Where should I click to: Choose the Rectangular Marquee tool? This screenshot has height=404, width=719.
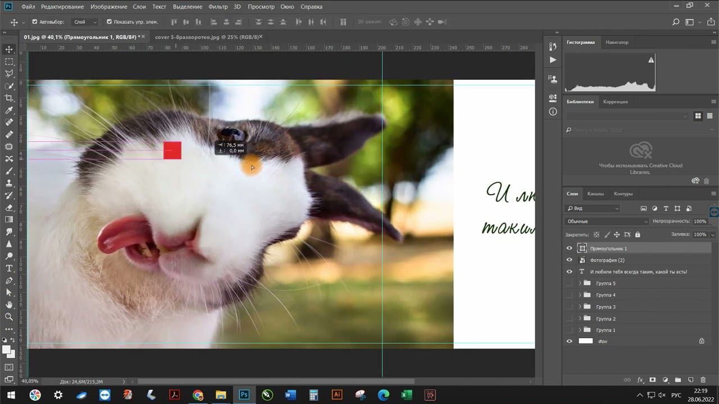point(9,62)
